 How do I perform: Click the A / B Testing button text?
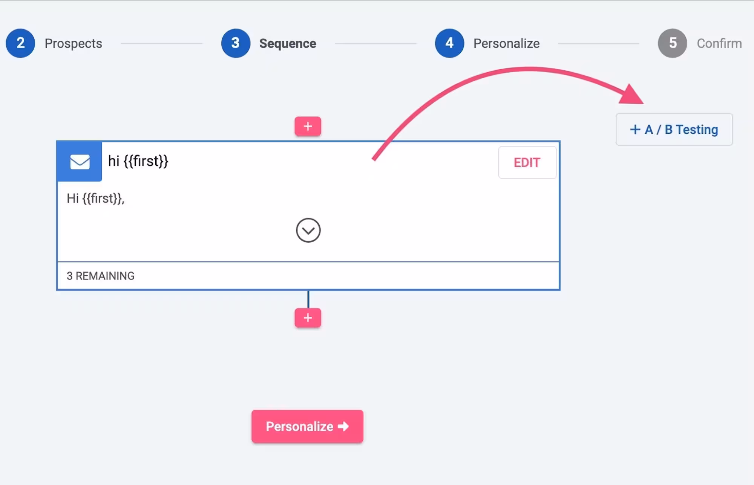tap(681, 130)
